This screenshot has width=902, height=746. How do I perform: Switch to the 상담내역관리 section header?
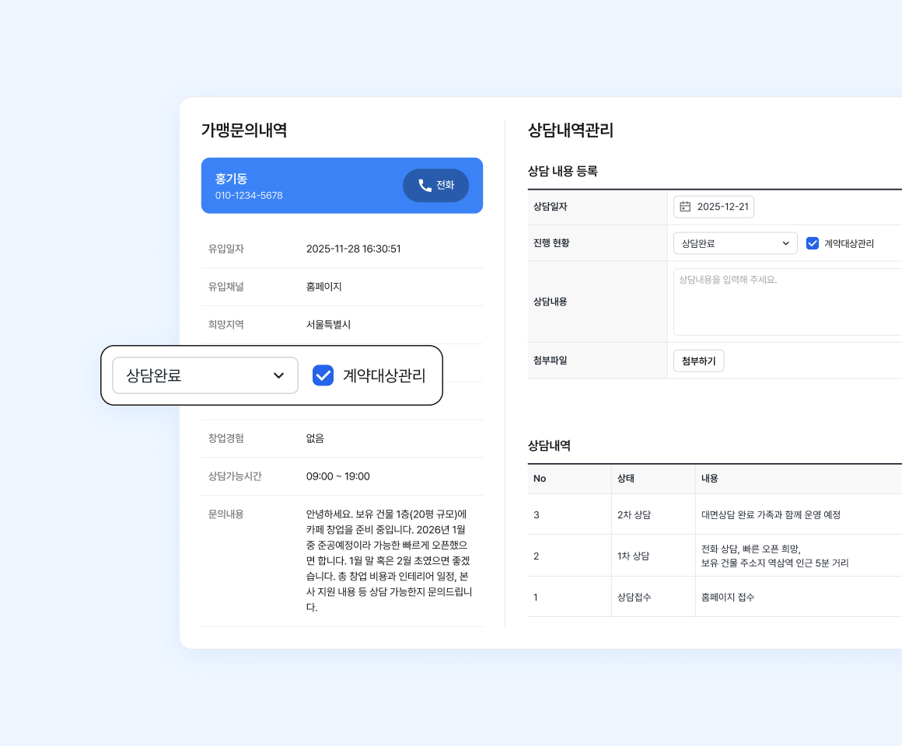[x=570, y=131]
